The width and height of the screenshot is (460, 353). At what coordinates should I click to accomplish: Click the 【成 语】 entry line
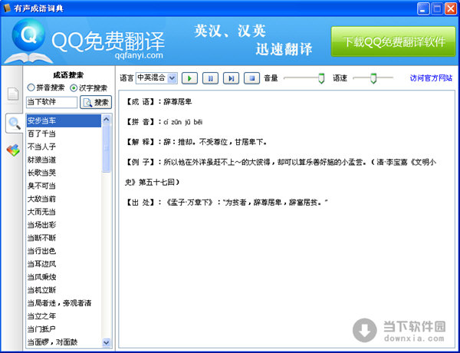tap(159, 102)
